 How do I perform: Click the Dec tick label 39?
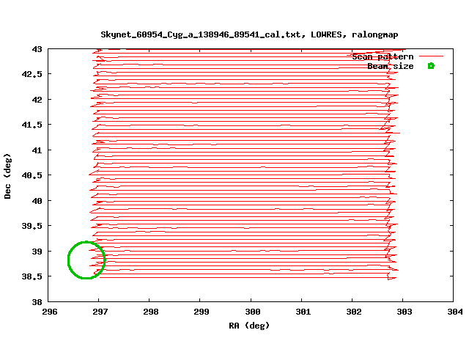[37, 251]
